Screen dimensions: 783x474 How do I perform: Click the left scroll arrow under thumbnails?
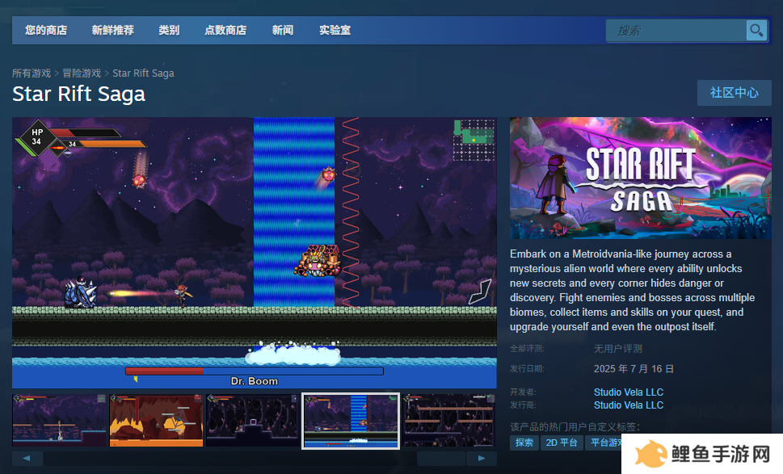tap(27, 458)
